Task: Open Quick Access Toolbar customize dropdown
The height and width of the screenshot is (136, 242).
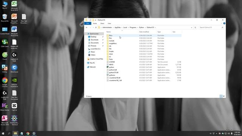Action: (96, 20)
